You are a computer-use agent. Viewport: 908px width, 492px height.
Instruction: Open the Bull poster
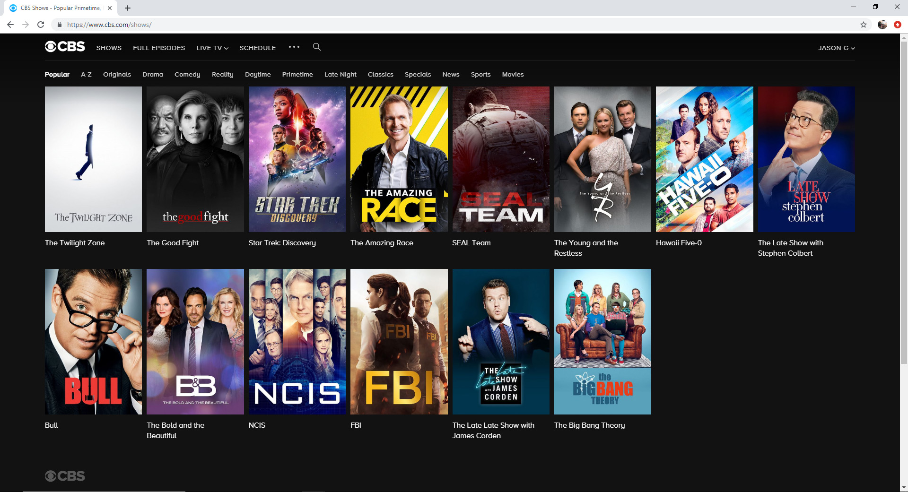[x=93, y=342]
